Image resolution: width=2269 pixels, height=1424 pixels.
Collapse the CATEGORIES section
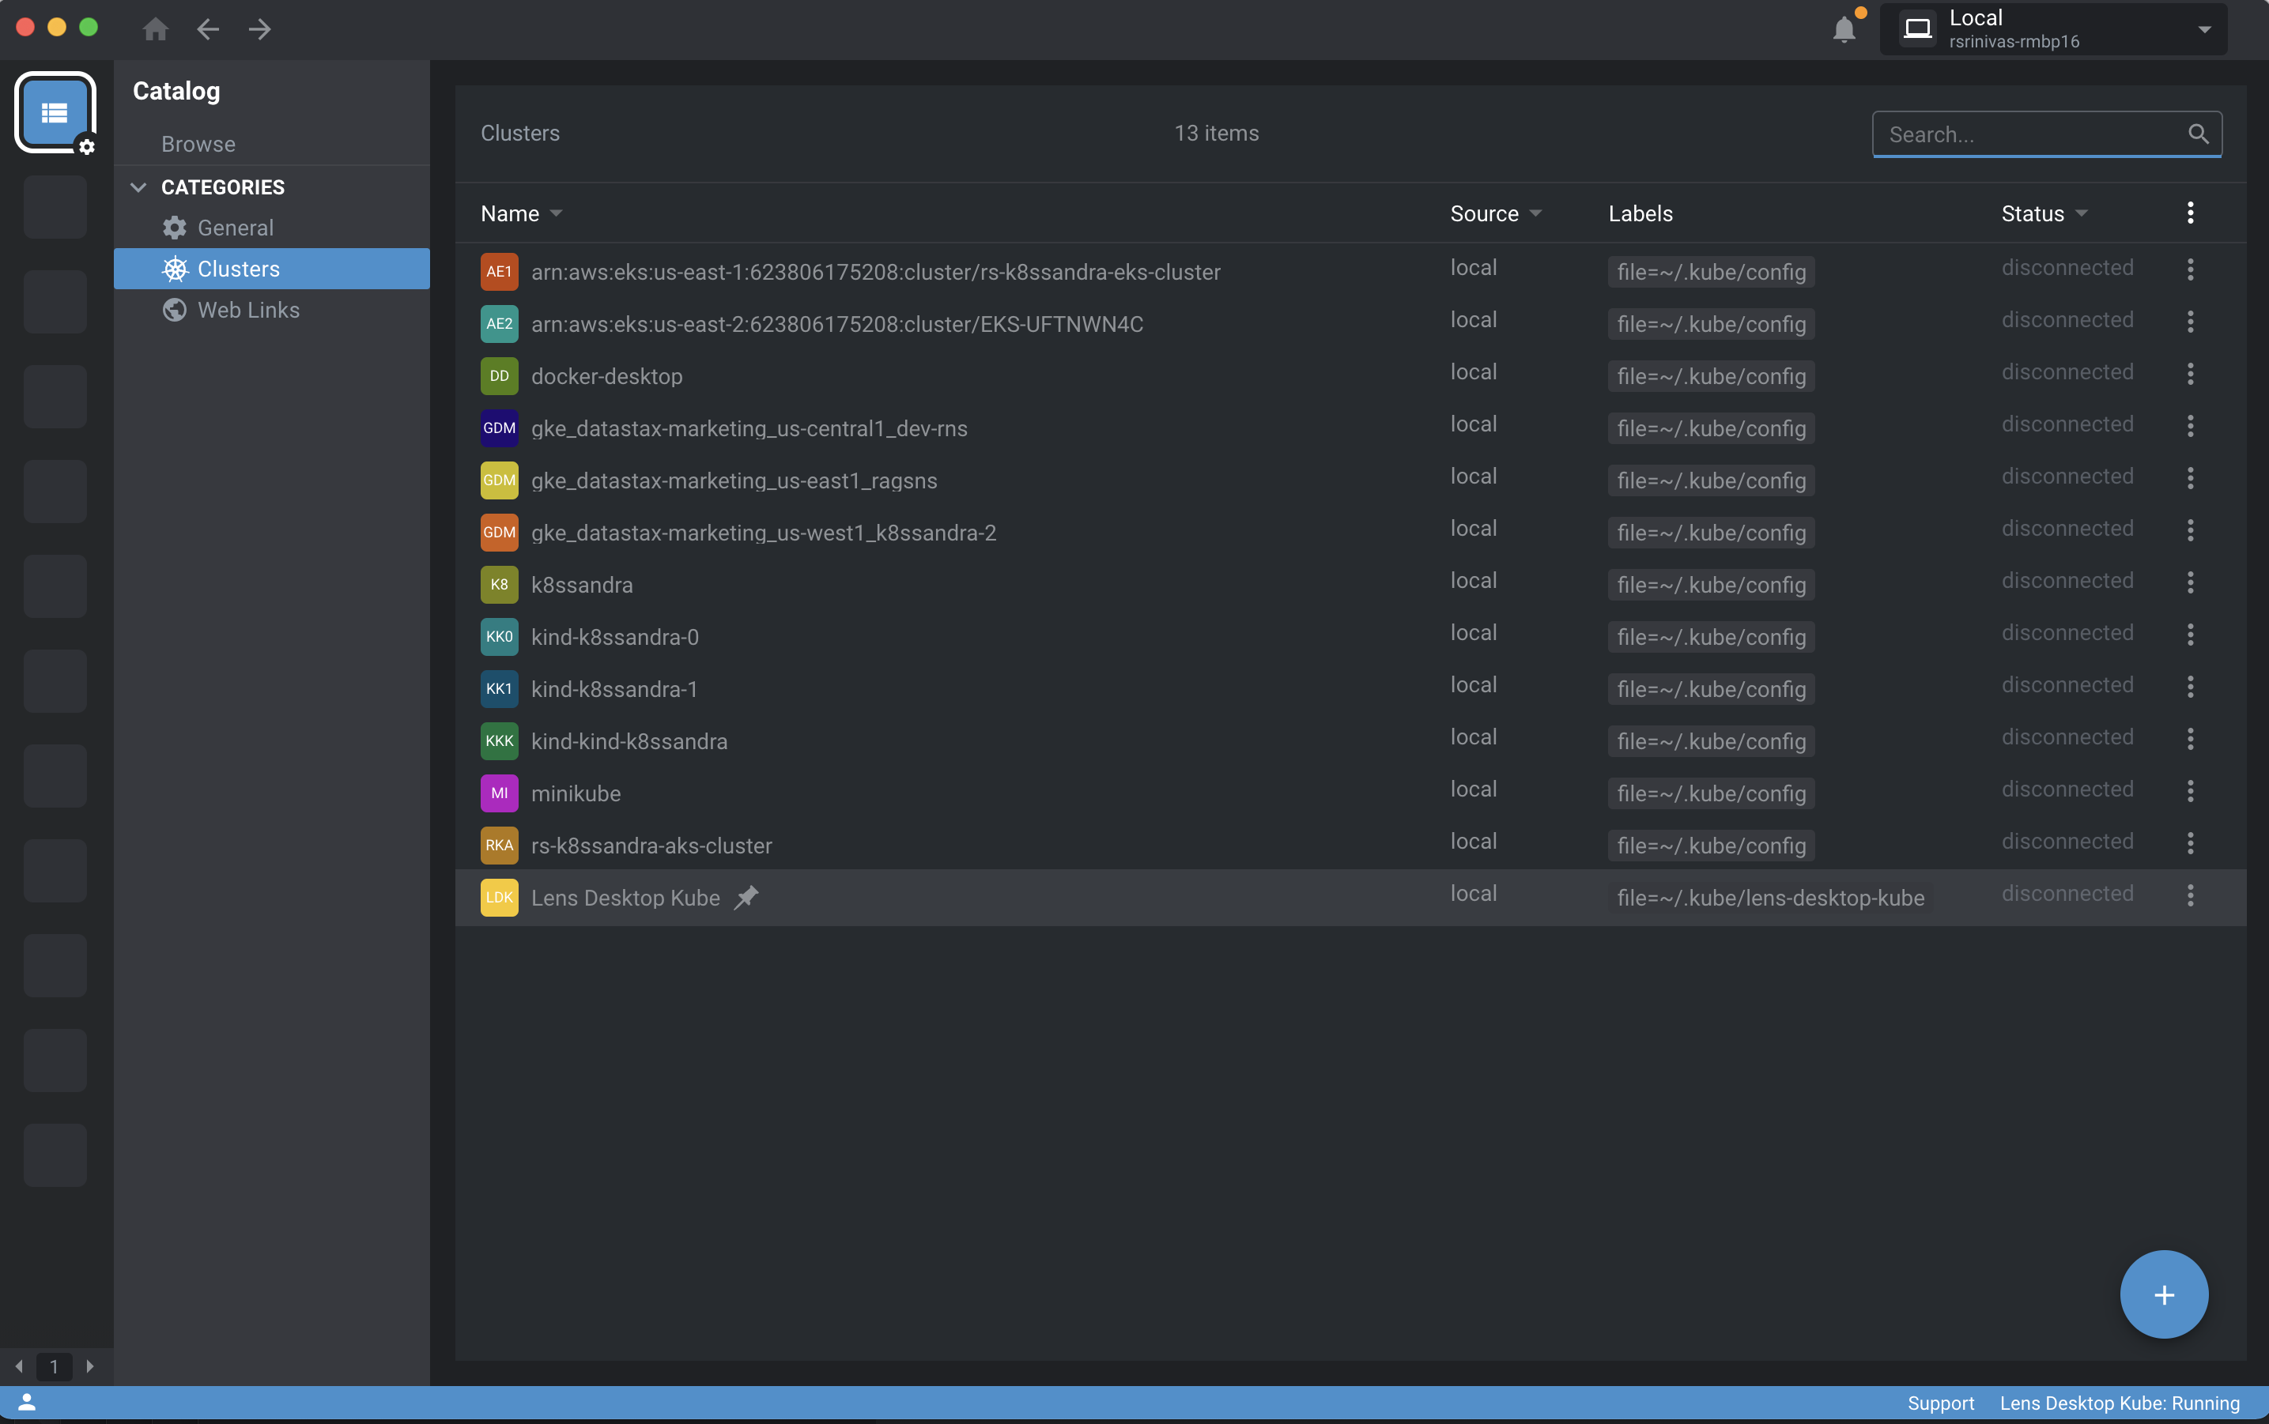coord(138,186)
